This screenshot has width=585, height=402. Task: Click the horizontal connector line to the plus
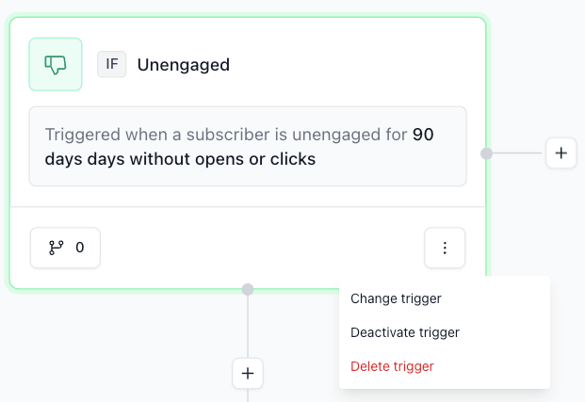(x=518, y=153)
